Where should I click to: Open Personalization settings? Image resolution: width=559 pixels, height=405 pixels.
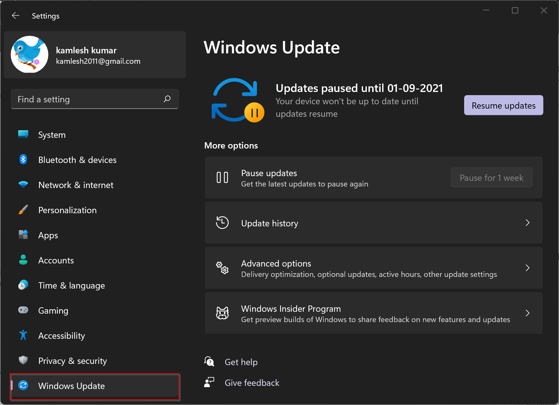click(95, 210)
